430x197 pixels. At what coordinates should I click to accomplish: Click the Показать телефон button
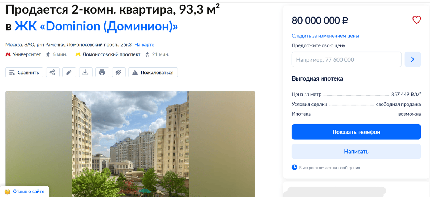click(x=356, y=132)
